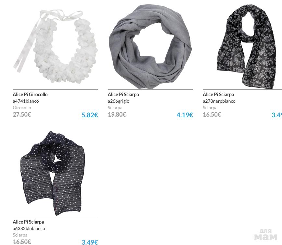Select product code a266grigio
Screen dimensions: 282x245
(x=119, y=101)
